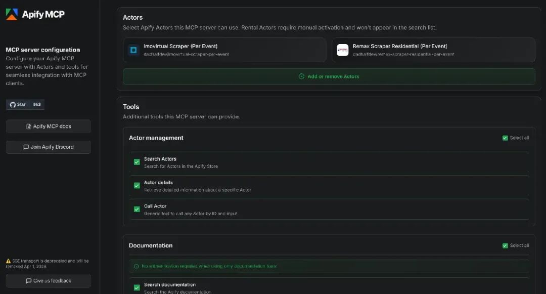Toggle Select all in Actor management
546x294 pixels.
tap(504, 137)
